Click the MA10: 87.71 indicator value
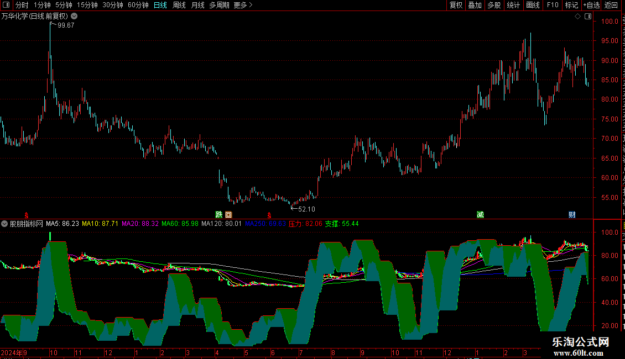Screen dimensions: 625x359 pyautogui.click(x=100, y=224)
